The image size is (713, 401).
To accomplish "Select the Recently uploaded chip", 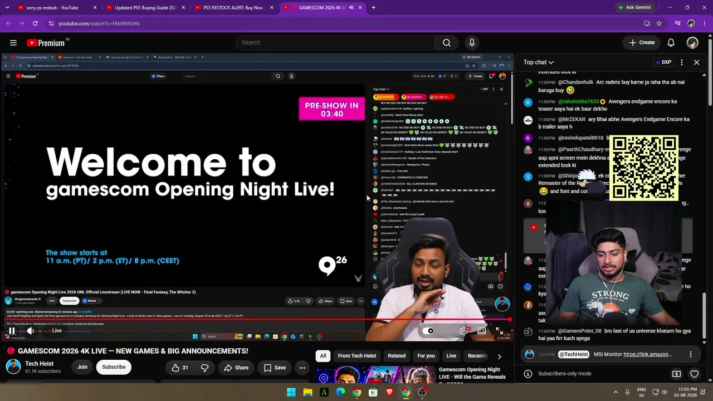I will pos(477,356).
